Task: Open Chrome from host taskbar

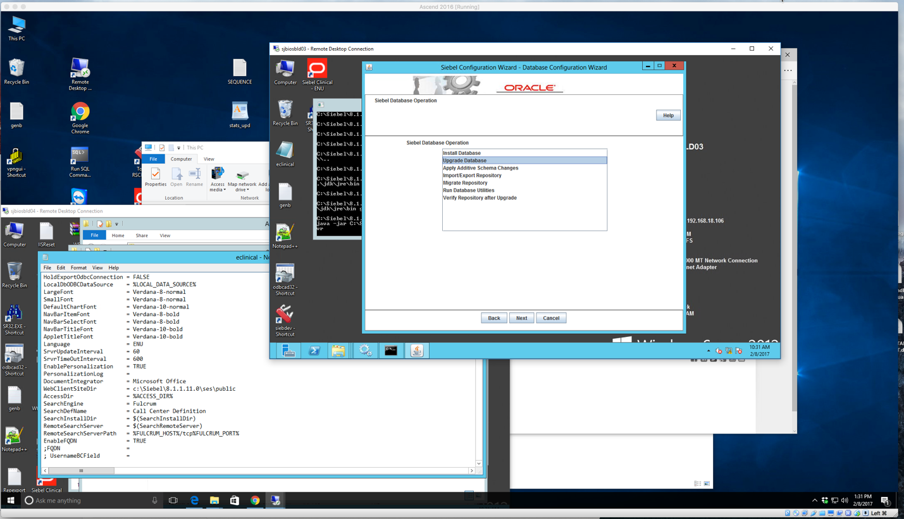Action: (x=255, y=500)
